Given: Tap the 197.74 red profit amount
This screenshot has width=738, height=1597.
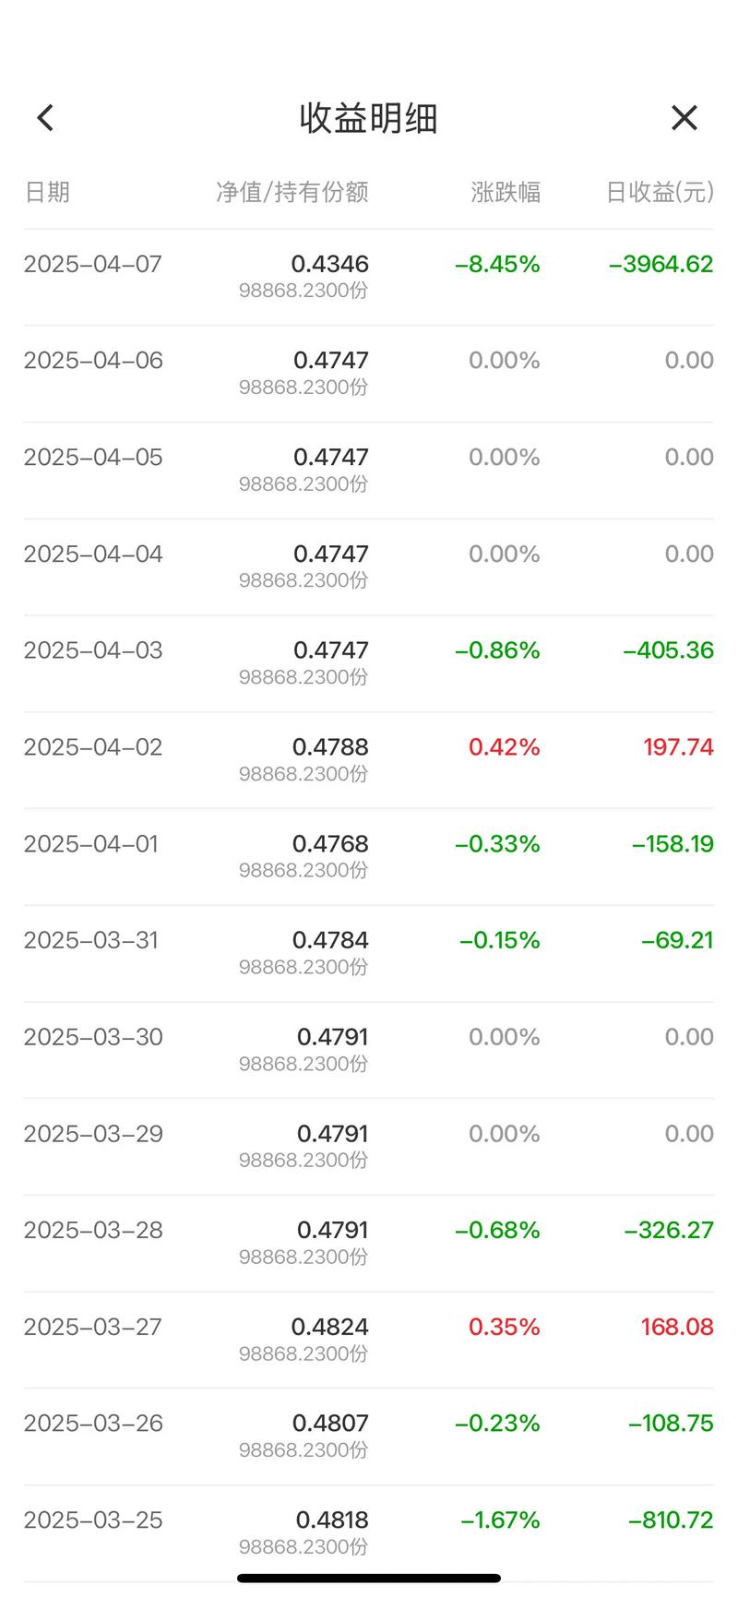Looking at the screenshot, I should [678, 747].
